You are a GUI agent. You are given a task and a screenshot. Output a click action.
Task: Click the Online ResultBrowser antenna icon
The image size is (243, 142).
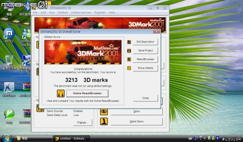(61, 94)
